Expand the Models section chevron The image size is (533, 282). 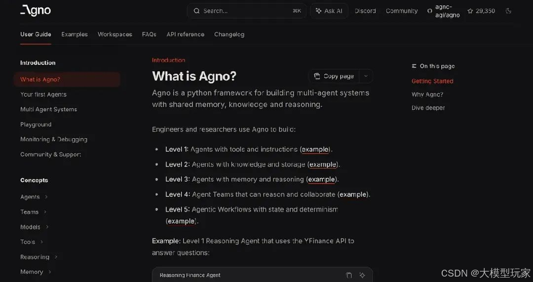tap(47, 227)
